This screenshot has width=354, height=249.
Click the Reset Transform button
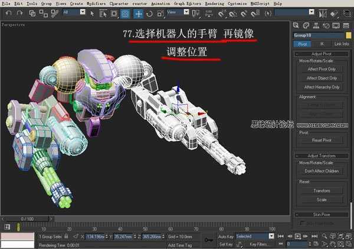322,191
